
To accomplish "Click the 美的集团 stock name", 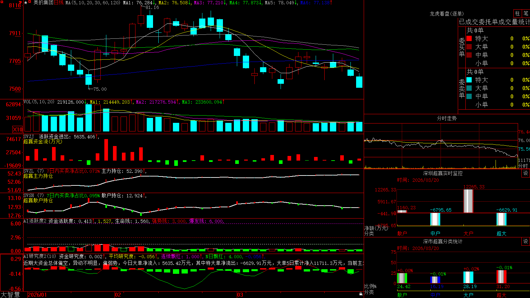I will pyautogui.click(x=43, y=3).
